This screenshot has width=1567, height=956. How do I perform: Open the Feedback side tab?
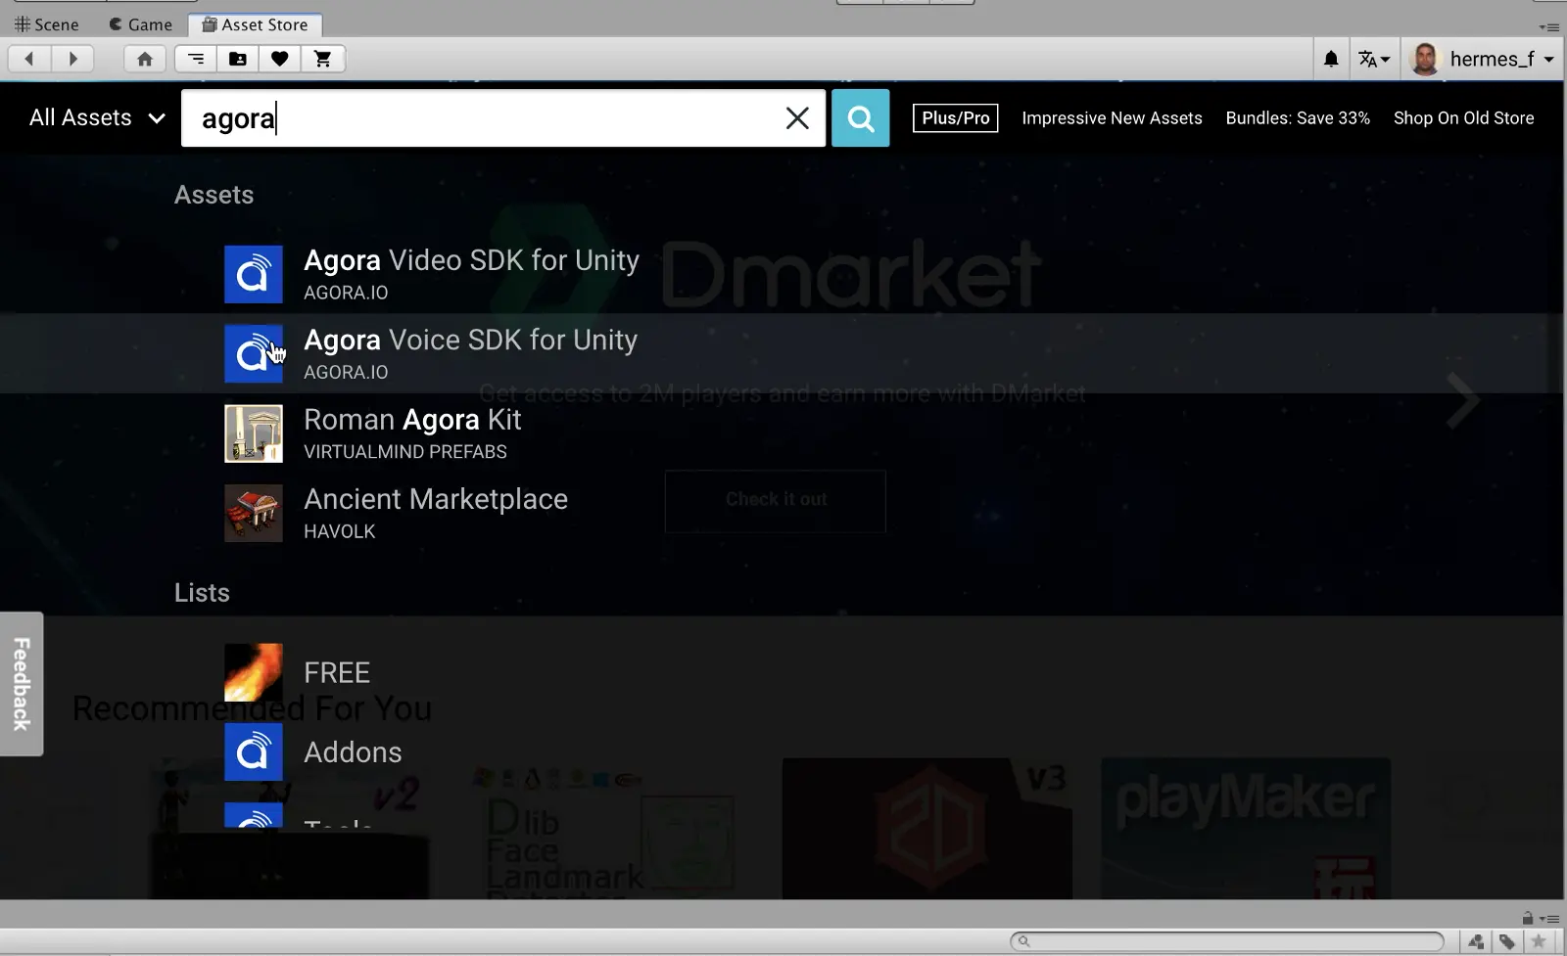pyautogui.click(x=22, y=684)
